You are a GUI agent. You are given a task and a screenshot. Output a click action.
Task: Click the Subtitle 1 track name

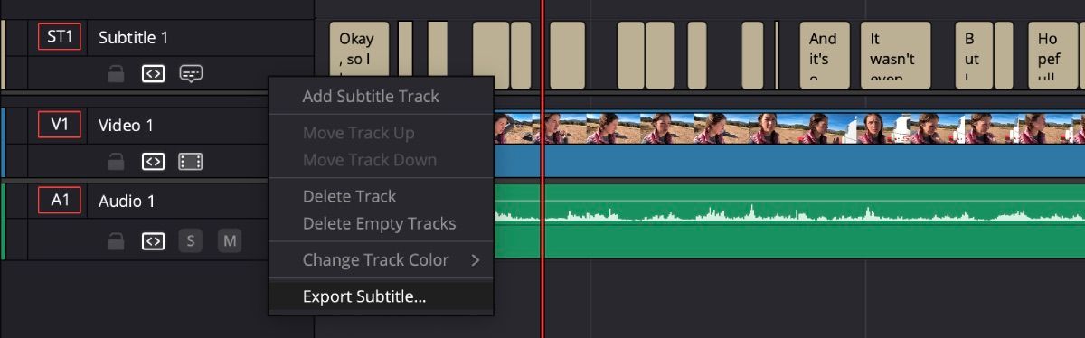pyautogui.click(x=134, y=38)
